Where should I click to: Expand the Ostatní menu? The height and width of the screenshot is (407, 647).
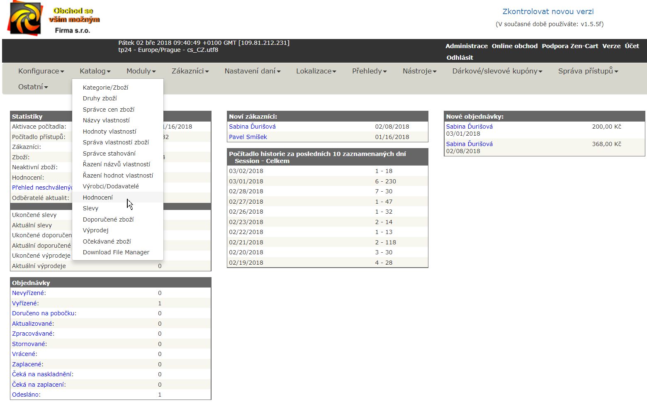point(33,87)
